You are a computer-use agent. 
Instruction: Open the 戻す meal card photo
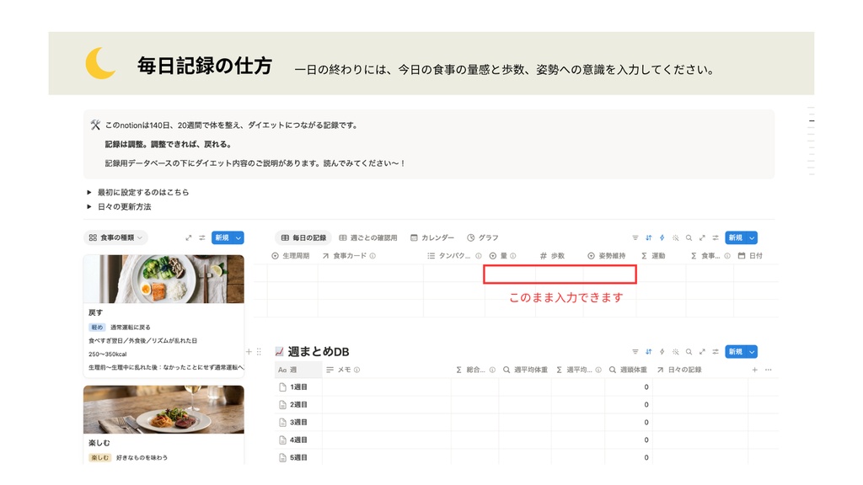(163, 279)
